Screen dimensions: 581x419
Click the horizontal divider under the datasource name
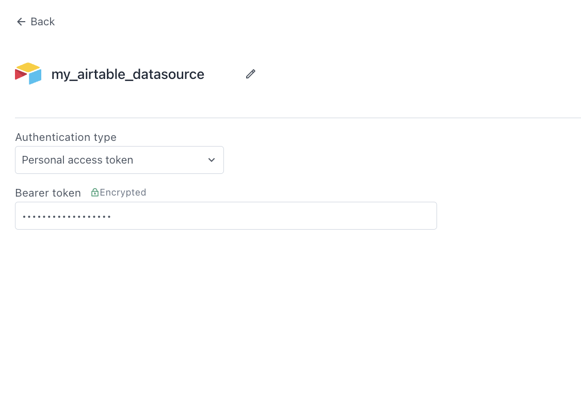click(x=298, y=118)
